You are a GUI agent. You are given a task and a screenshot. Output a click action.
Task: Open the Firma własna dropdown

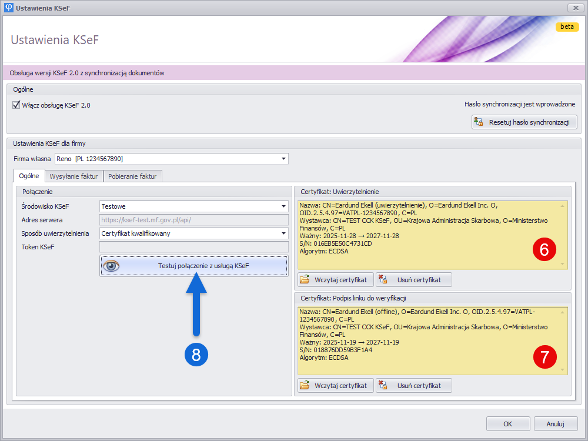coord(284,159)
